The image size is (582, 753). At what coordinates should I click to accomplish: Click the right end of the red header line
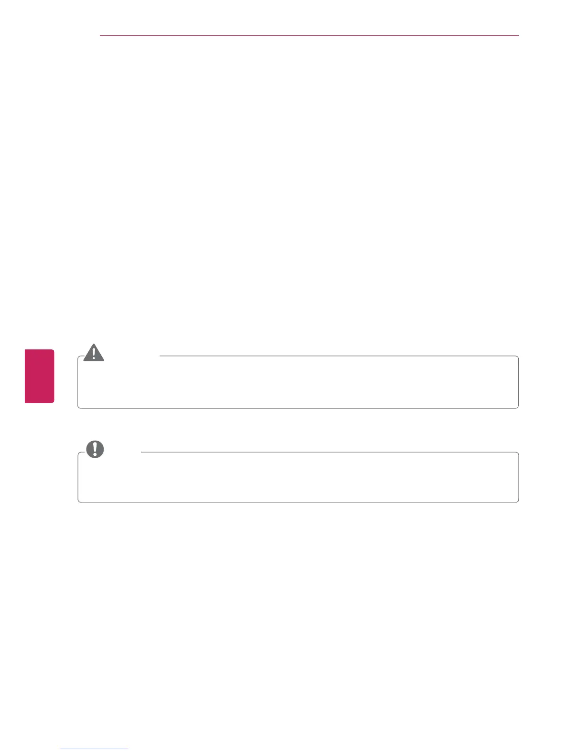tap(517, 35)
